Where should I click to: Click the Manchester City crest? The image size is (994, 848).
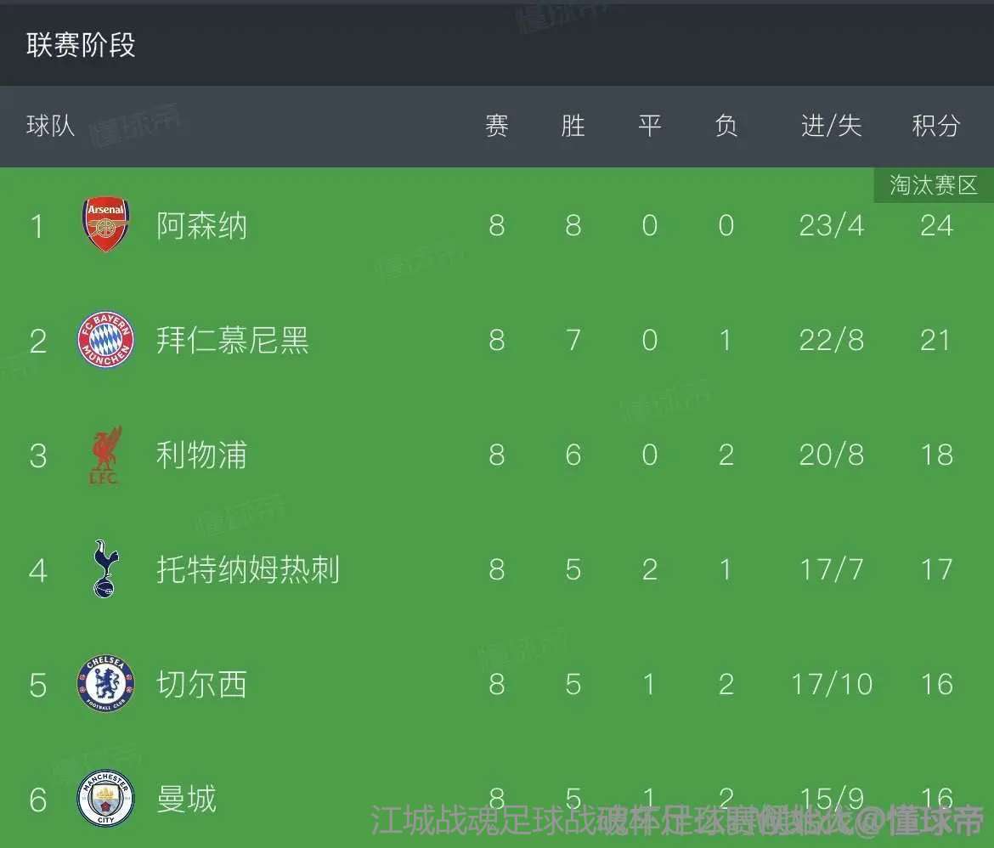(105, 799)
